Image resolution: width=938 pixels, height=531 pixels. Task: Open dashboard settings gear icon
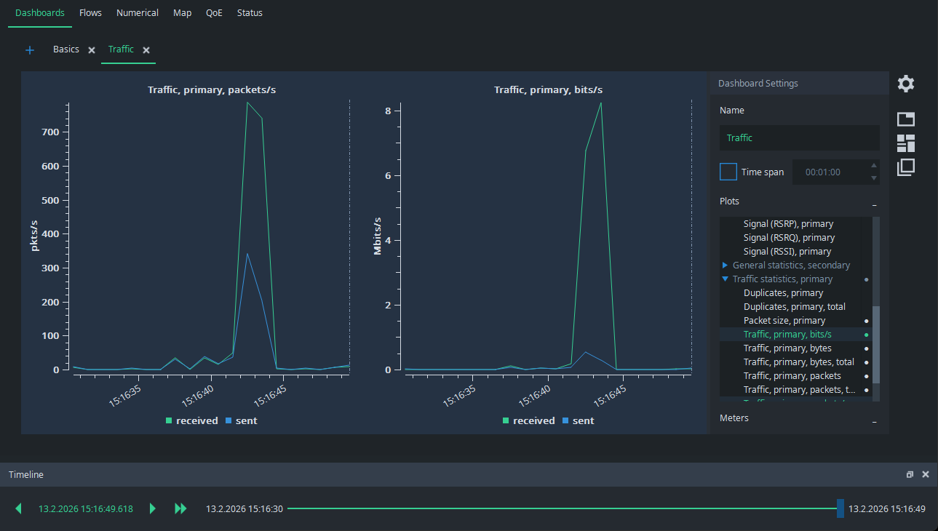pyautogui.click(x=905, y=84)
